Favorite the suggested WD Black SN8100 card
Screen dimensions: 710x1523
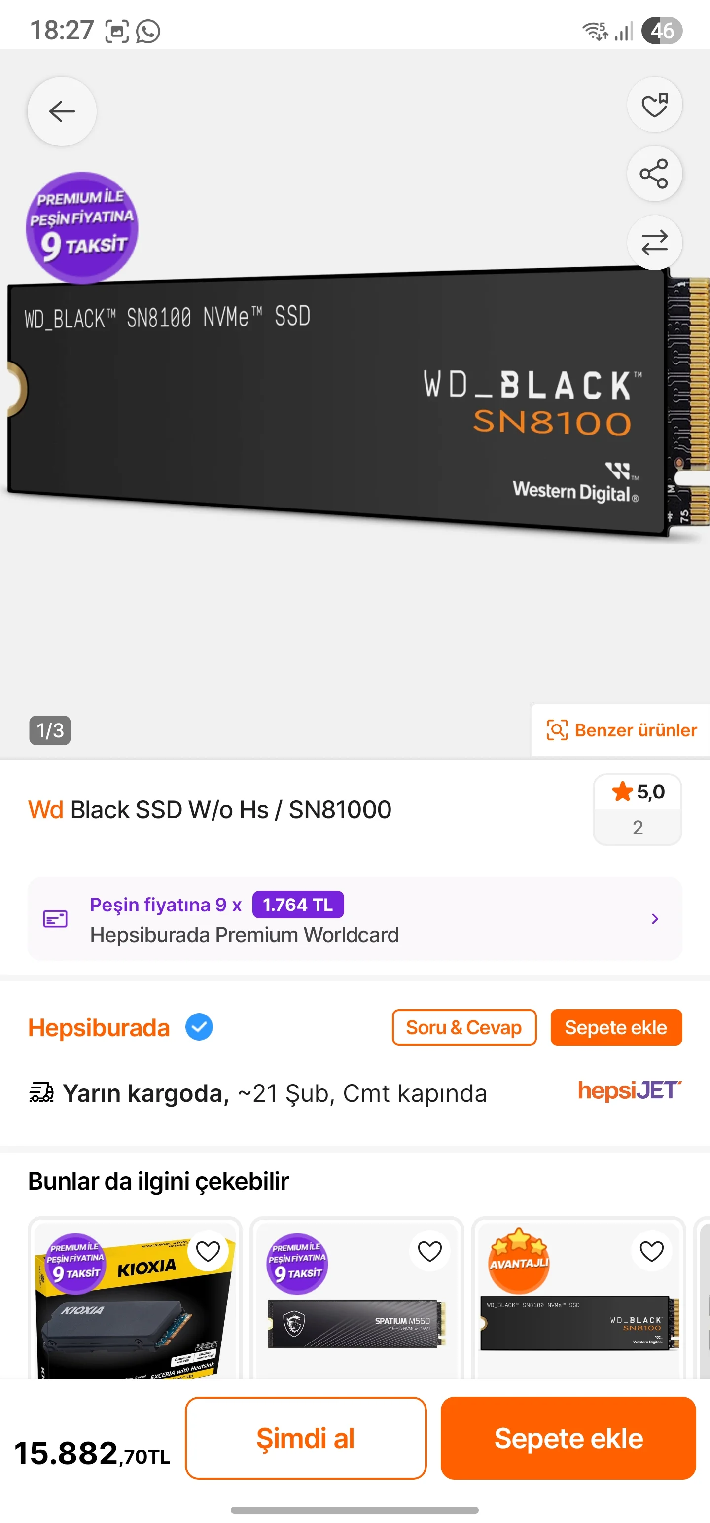(x=651, y=1251)
